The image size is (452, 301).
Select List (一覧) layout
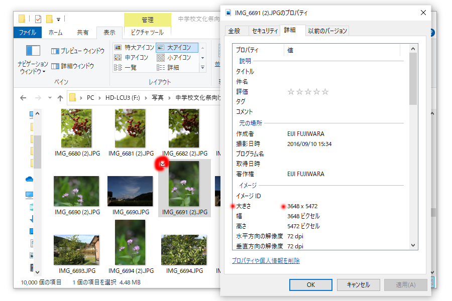click(x=126, y=67)
